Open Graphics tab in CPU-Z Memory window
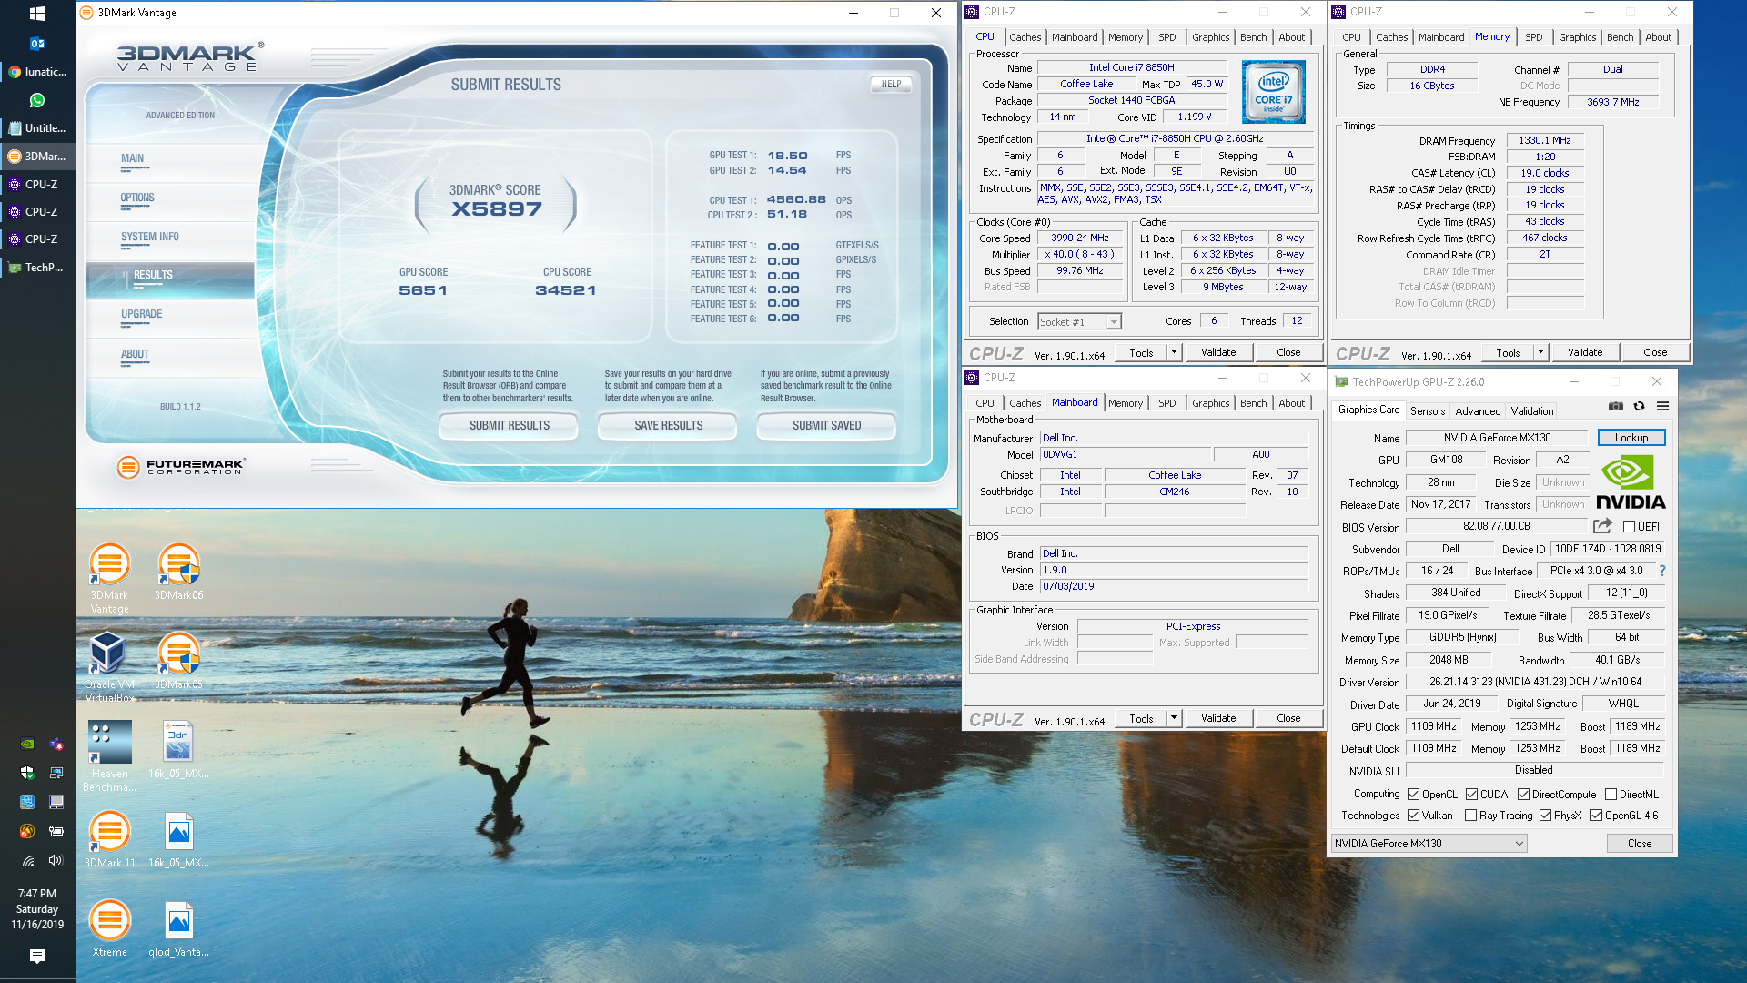The height and width of the screenshot is (983, 1747). [x=1577, y=37]
